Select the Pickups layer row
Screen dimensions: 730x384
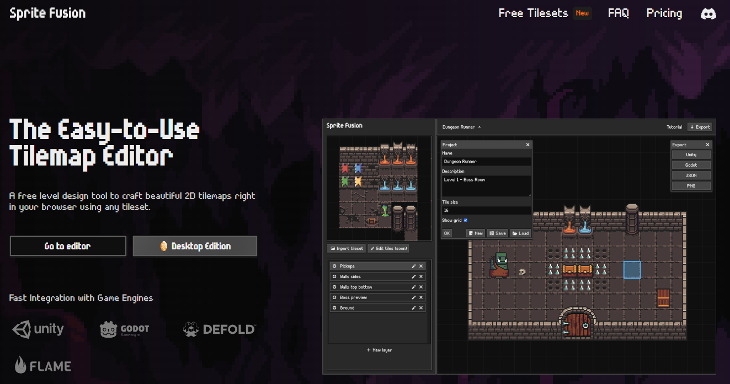pos(378,266)
